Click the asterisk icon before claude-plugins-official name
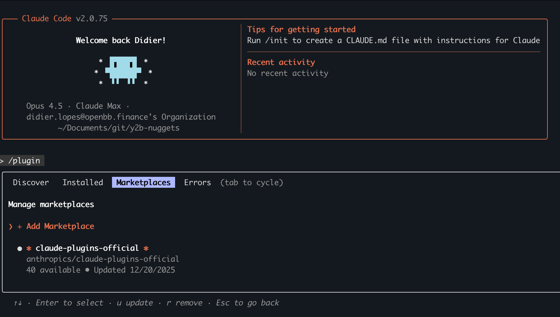560x317 pixels. click(29, 248)
